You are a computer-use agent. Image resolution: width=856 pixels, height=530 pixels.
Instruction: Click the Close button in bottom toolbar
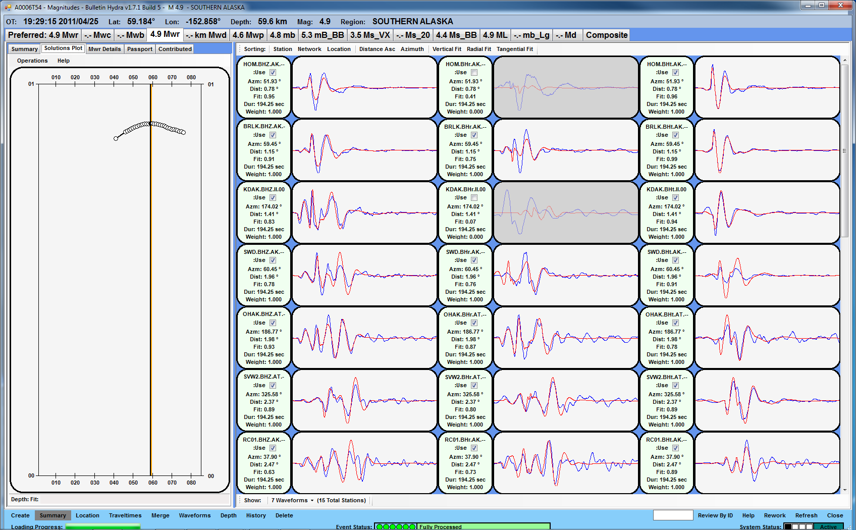(x=835, y=515)
